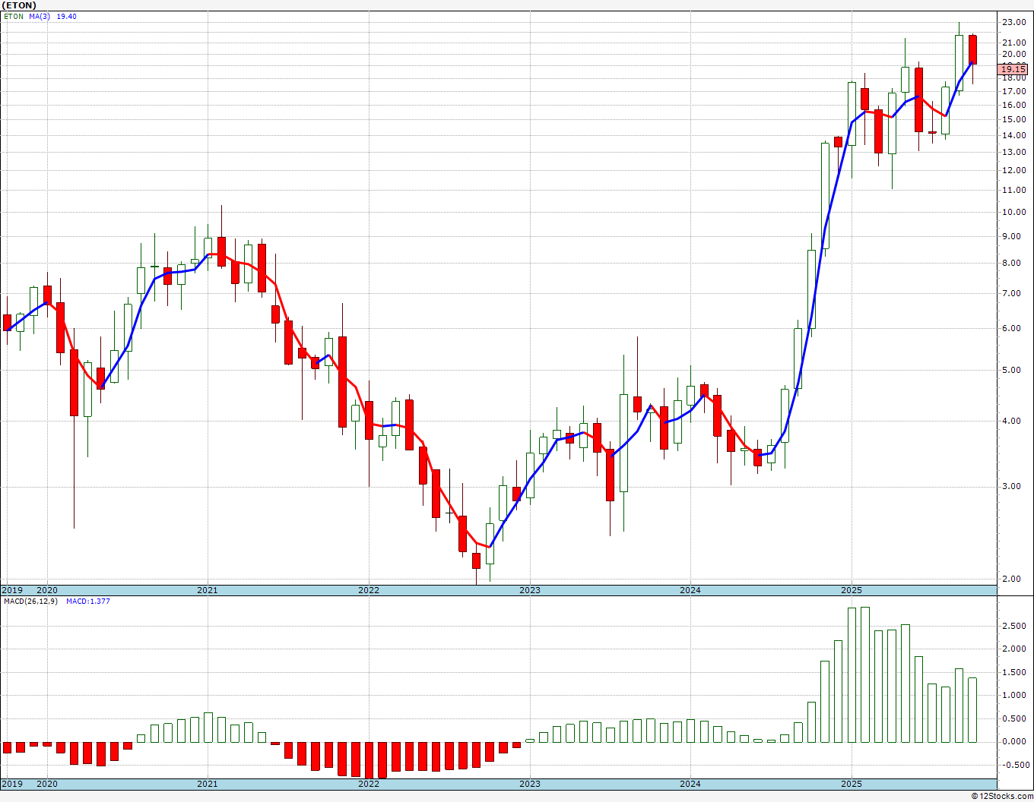Click 2023 on the MACD panel time axis
This screenshot has width=1034, height=802.
[x=530, y=784]
